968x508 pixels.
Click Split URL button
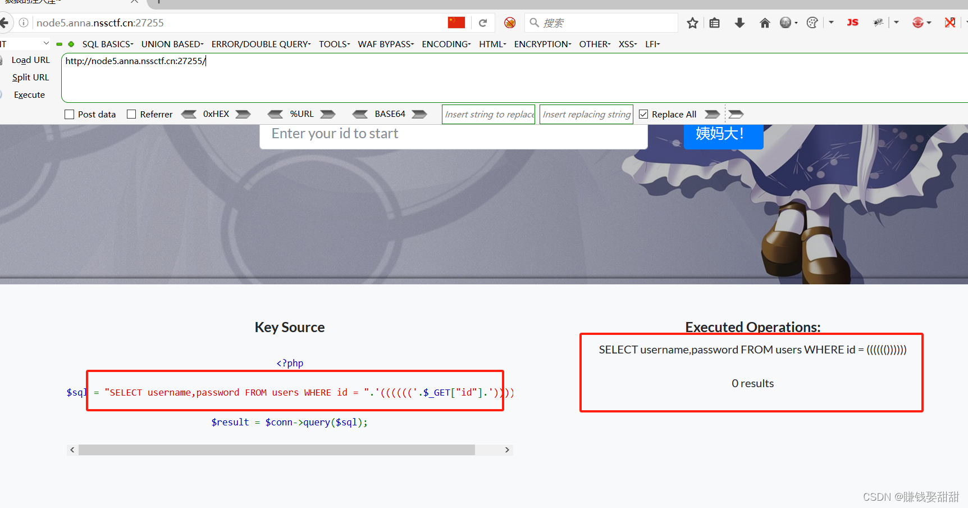pos(30,78)
